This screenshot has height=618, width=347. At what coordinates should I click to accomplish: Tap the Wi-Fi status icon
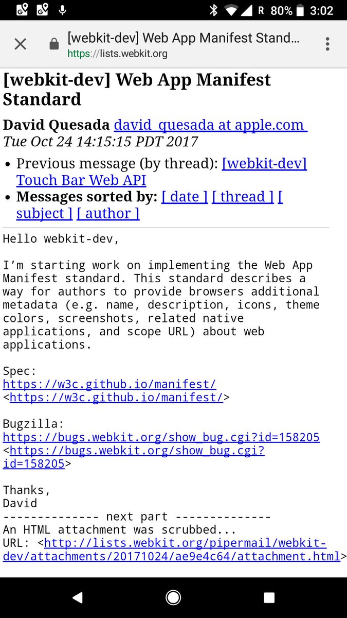click(x=232, y=10)
